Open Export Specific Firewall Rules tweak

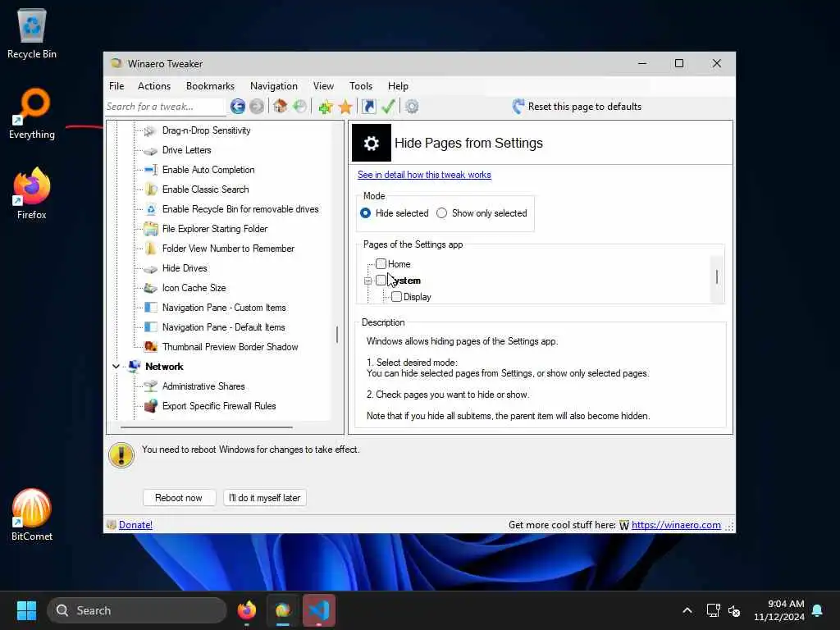[x=219, y=406]
